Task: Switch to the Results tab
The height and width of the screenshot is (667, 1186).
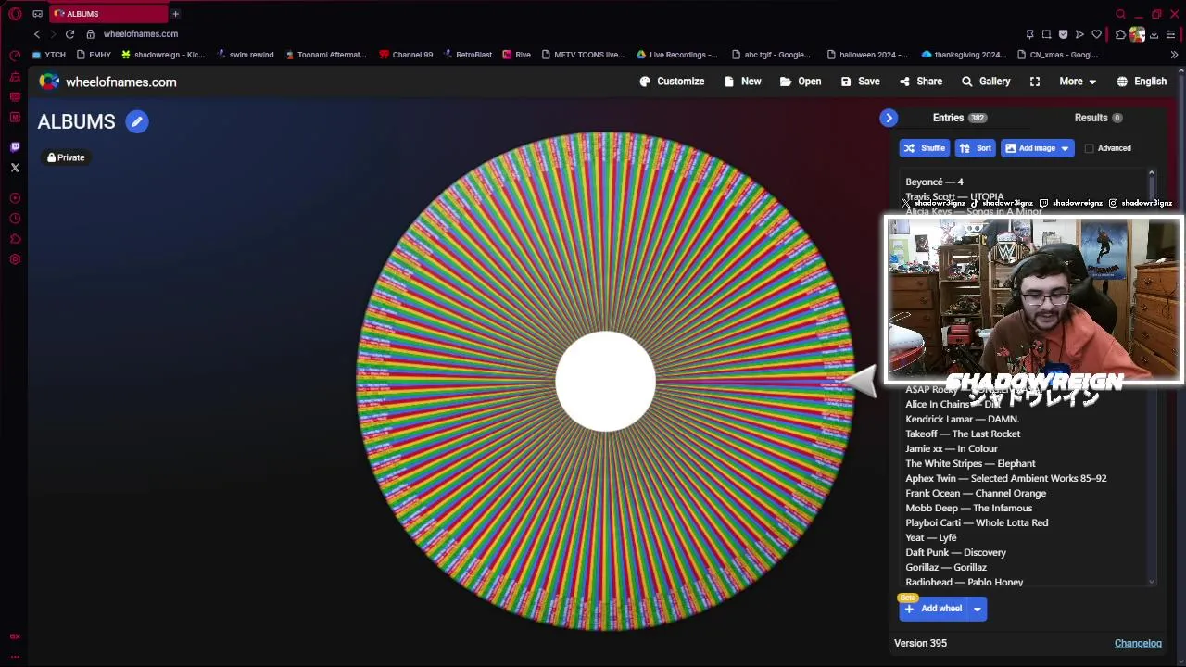Action: click(x=1098, y=118)
